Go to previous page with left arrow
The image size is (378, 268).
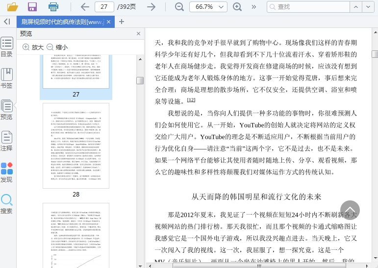[x=85, y=7]
